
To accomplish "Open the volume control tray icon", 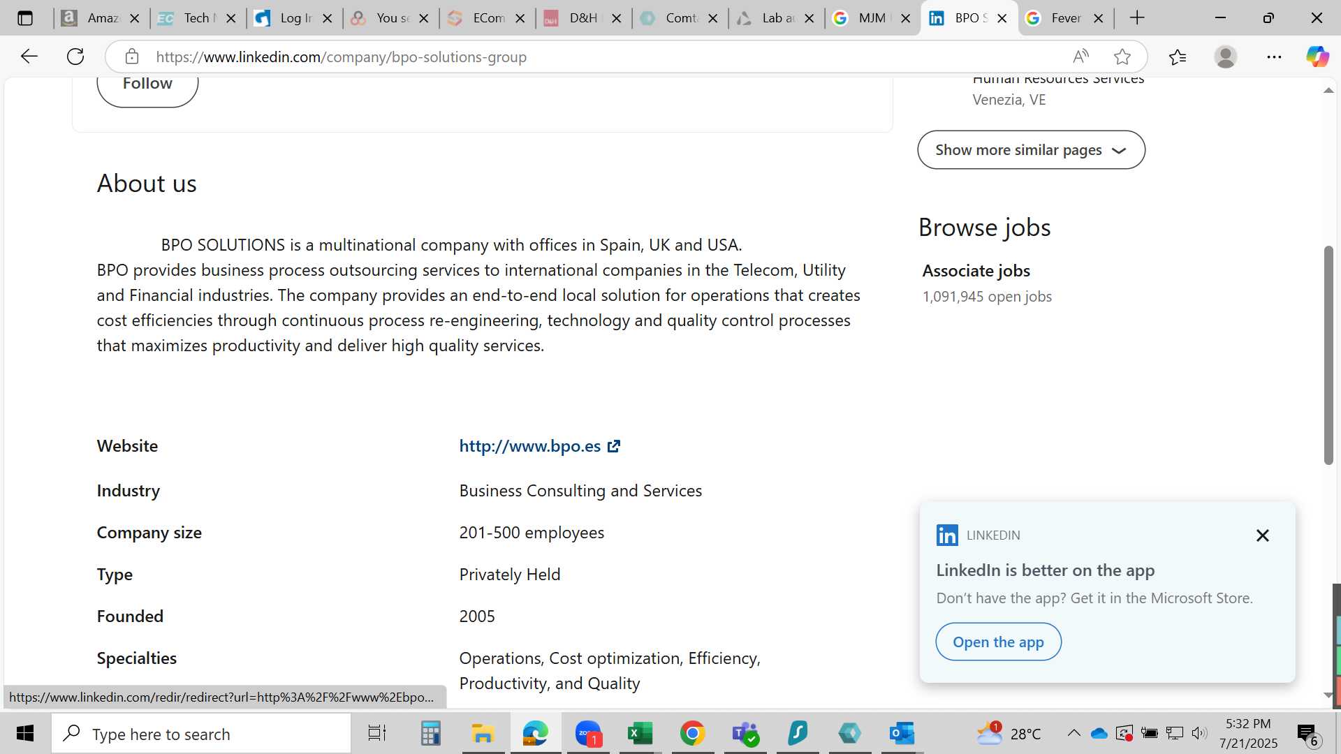I will tap(1199, 733).
